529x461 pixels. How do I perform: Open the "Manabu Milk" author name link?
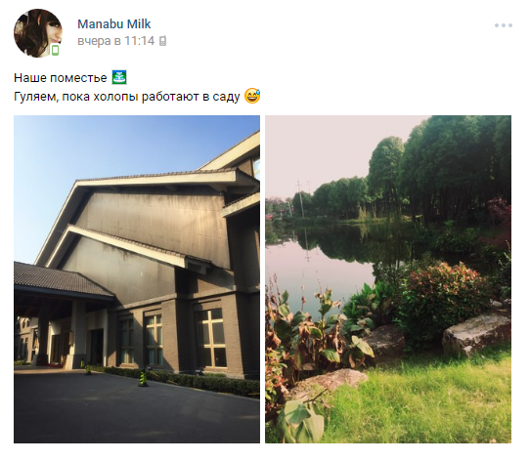[114, 23]
